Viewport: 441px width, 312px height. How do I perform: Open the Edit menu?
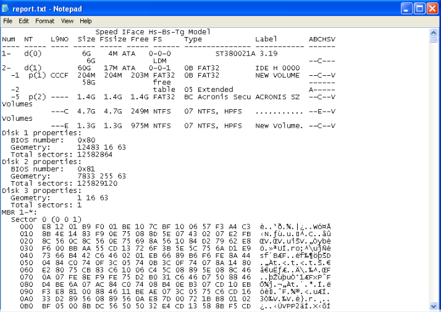click(24, 21)
